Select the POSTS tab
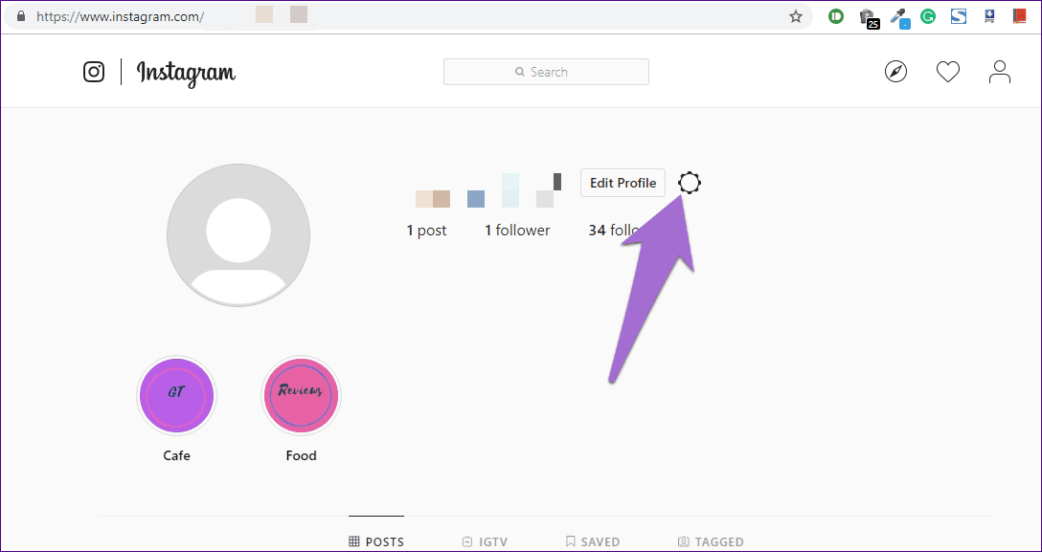Image resolution: width=1042 pixels, height=552 pixels. (x=376, y=542)
